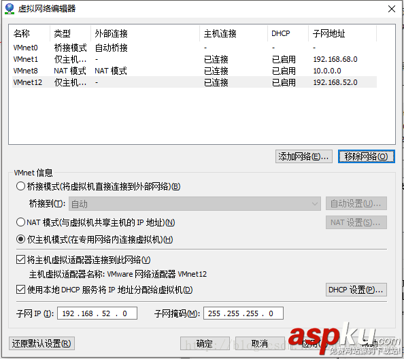Click the 自动设置(U)... button
This screenshot has height=359, width=404.
(356, 204)
